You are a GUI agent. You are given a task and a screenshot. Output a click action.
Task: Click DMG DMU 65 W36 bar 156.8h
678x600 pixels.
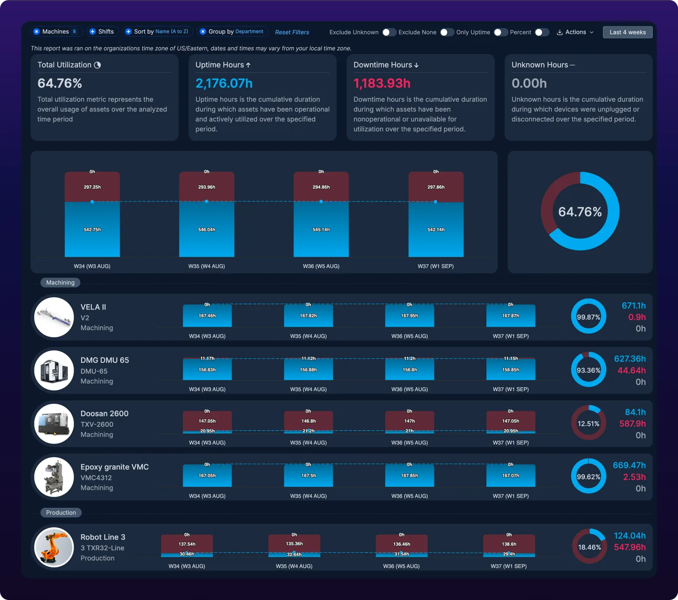tap(410, 370)
